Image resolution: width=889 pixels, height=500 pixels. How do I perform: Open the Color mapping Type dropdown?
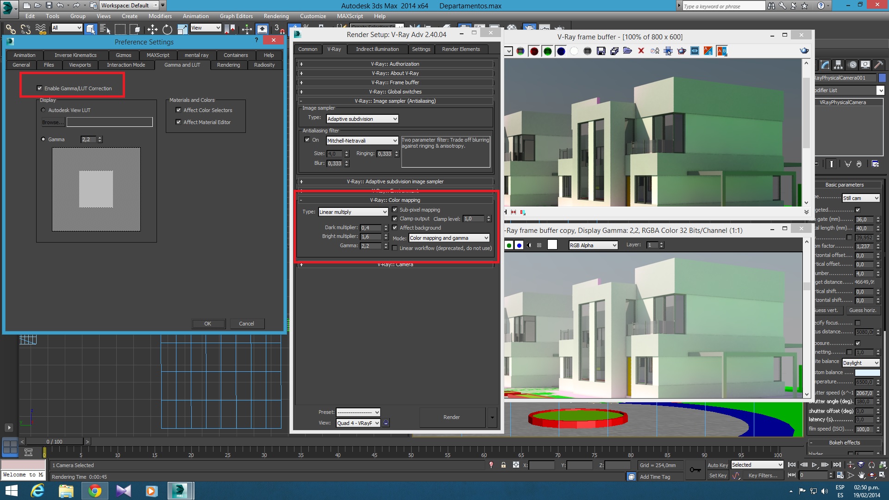(353, 212)
